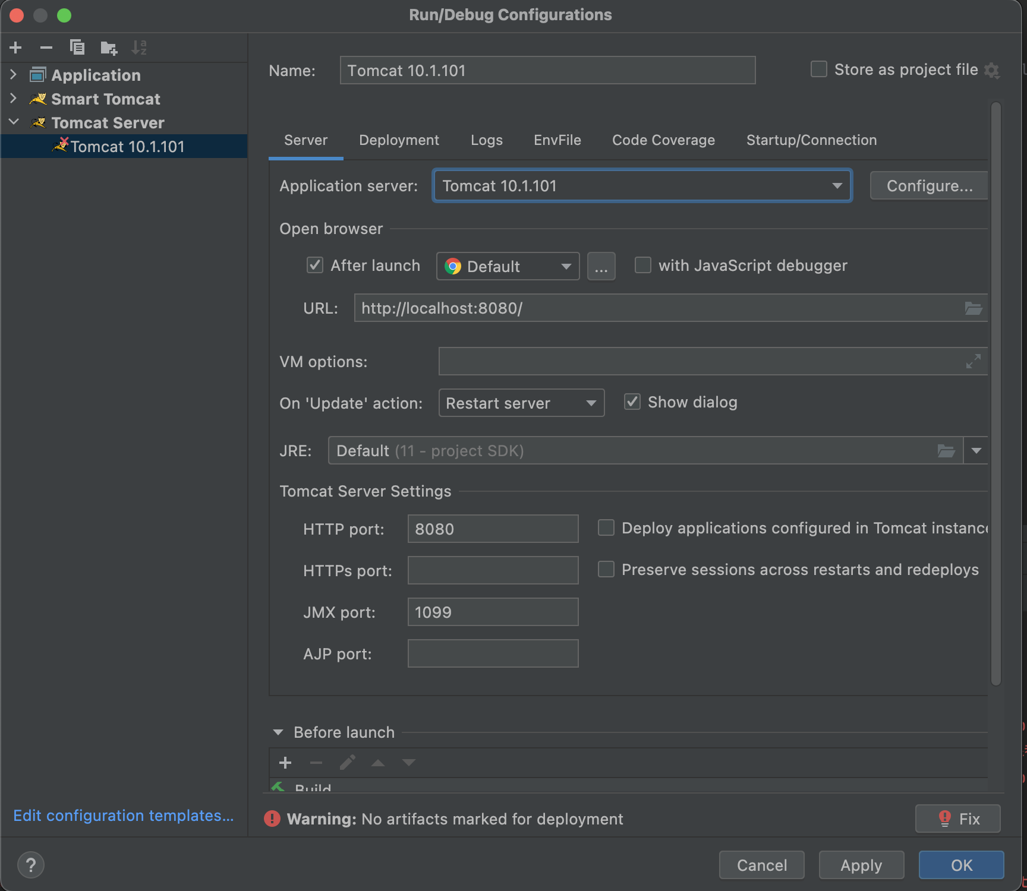Screen dimensions: 1027x891
Task: Uncheck After launch option
Action: click(315, 265)
